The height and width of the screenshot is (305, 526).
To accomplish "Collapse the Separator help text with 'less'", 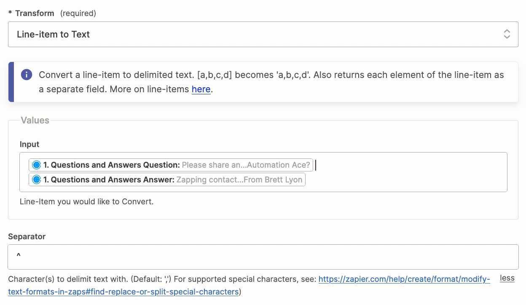I will click(x=507, y=278).
